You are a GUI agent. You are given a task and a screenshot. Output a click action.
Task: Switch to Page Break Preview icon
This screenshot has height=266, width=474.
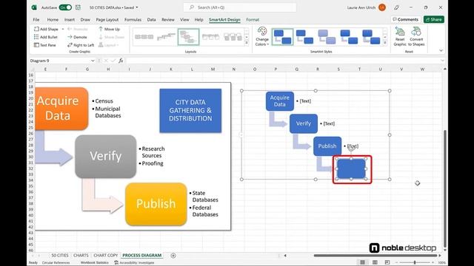[x=387, y=262]
